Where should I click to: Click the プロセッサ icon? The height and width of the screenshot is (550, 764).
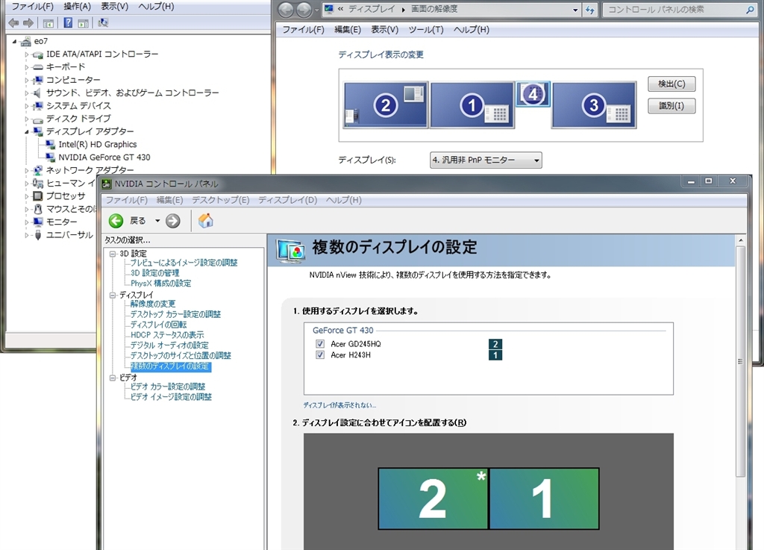coord(38,196)
